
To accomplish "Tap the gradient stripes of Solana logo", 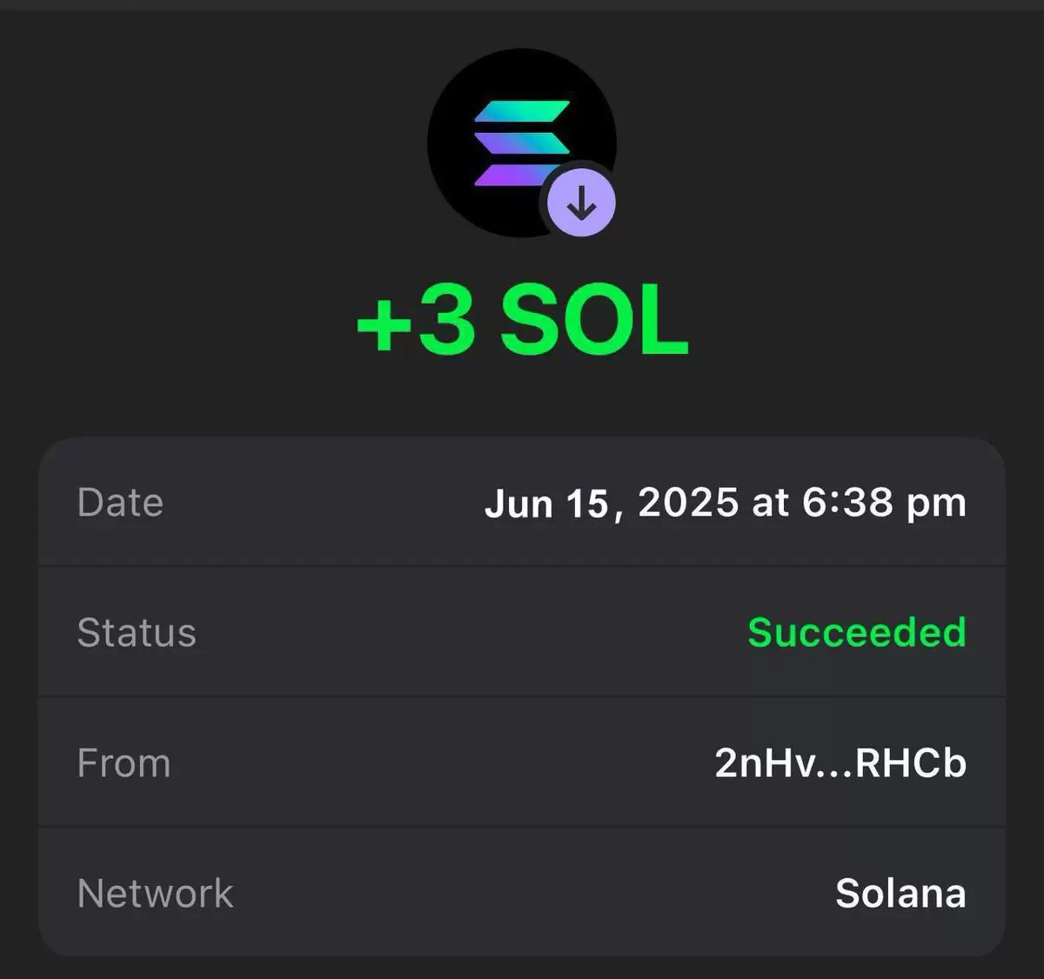I will [521, 143].
